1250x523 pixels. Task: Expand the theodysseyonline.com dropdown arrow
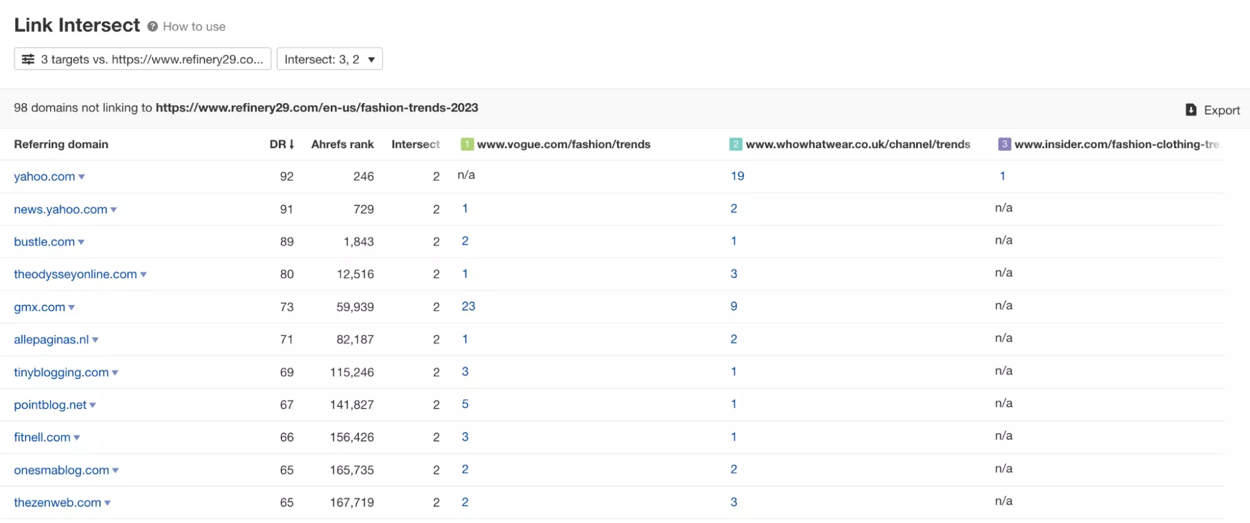coord(144,275)
